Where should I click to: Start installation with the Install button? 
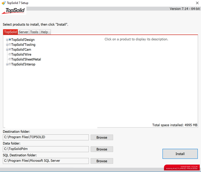180,154
